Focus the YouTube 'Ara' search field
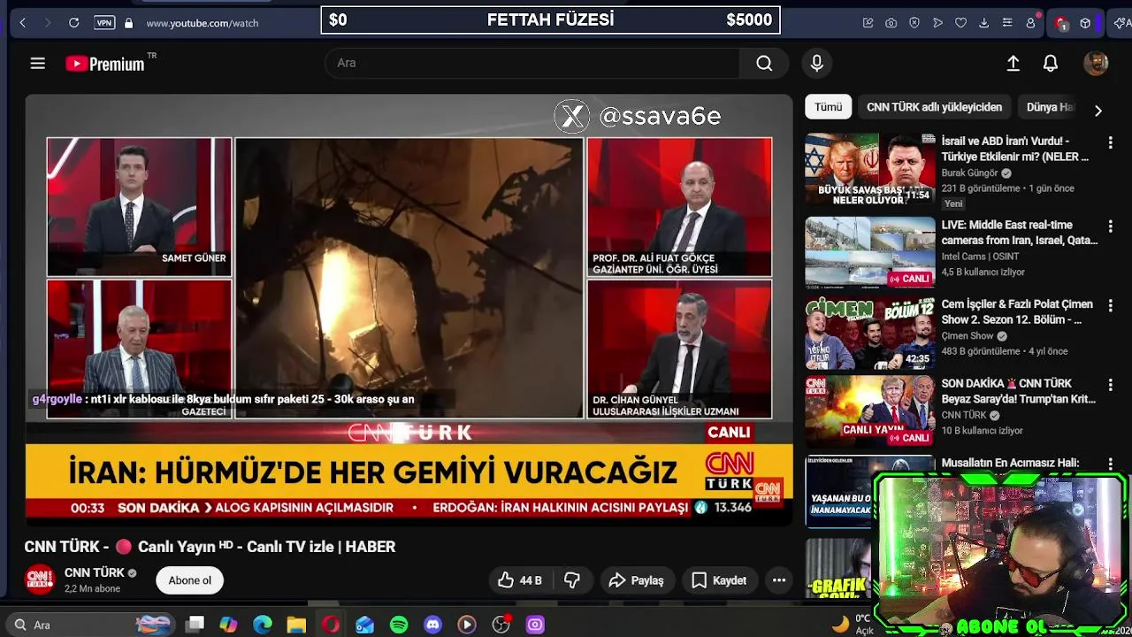 (532, 63)
